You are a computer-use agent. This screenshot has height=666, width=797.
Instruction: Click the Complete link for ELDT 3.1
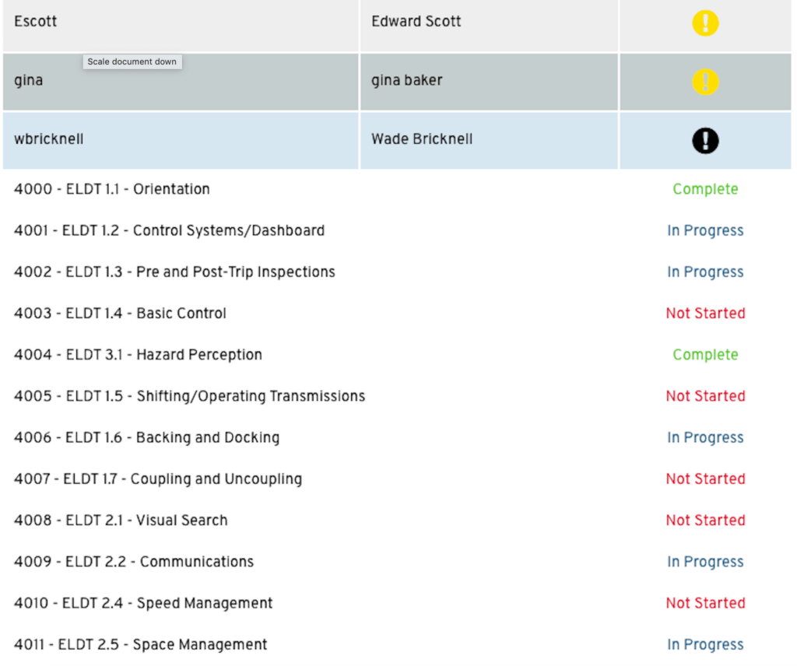[704, 354]
